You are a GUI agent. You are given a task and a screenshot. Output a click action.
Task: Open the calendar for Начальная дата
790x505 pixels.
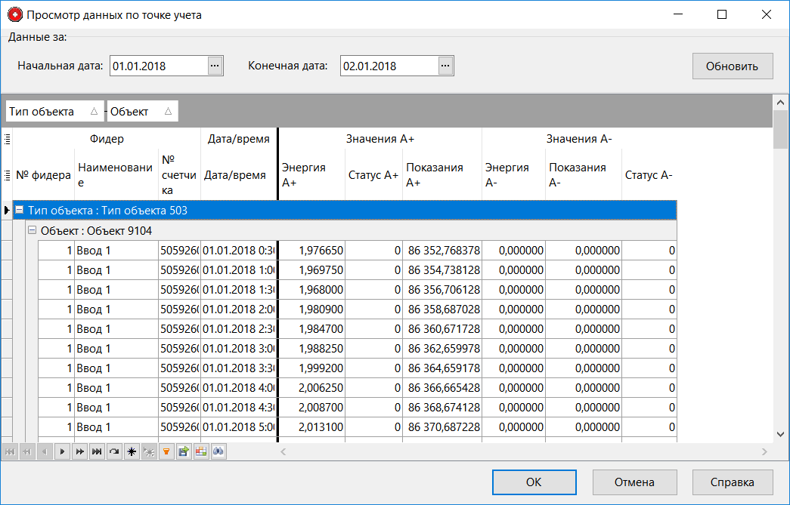click(215, 66)
